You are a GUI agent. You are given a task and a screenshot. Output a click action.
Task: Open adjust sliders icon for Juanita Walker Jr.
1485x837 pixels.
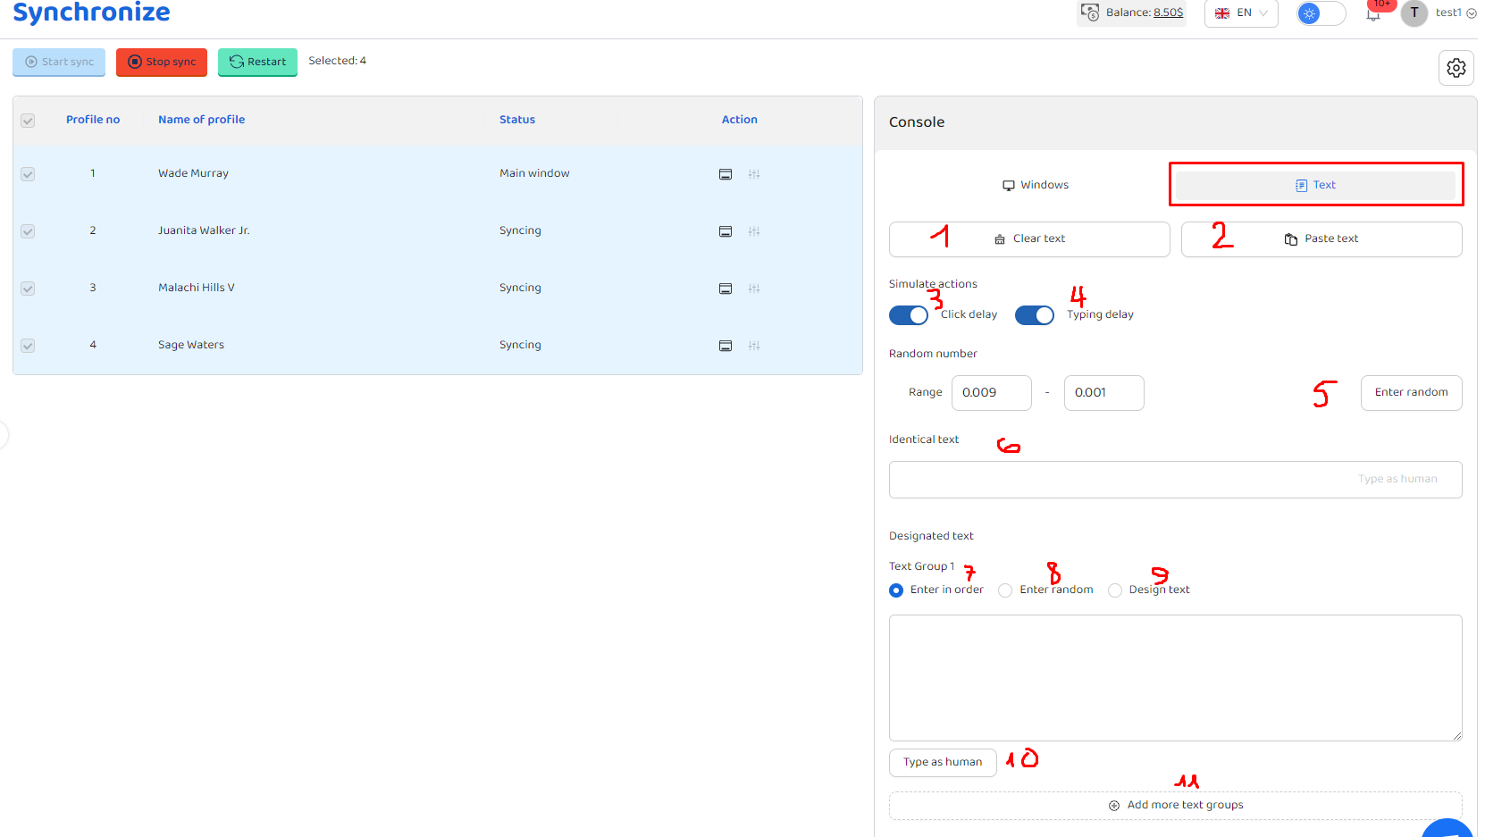coord(754,231)
